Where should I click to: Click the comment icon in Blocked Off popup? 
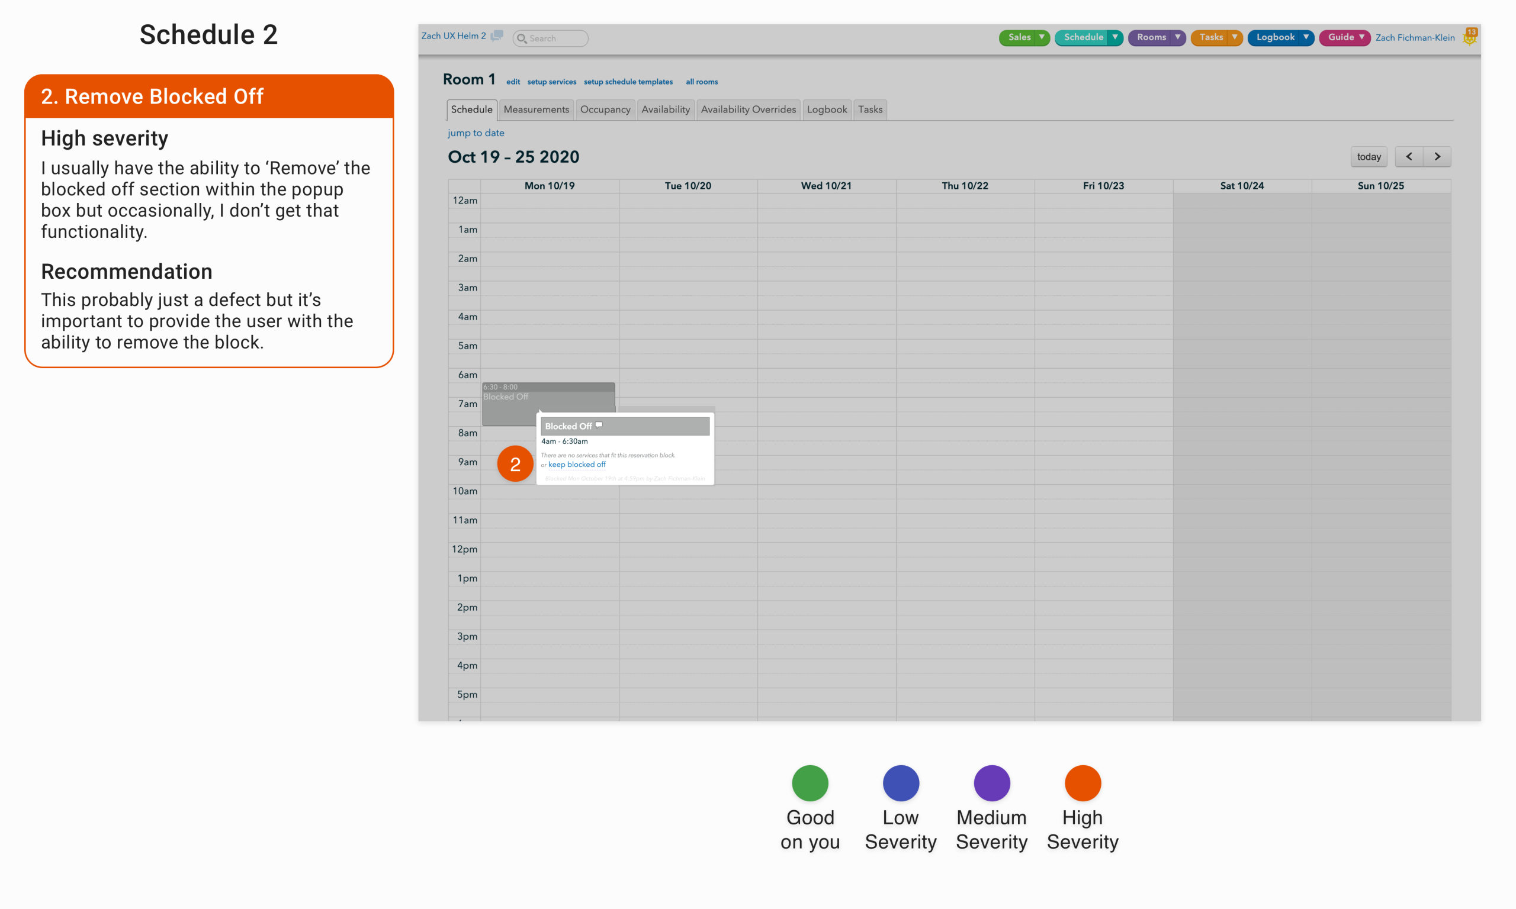(x=599, y=425)
